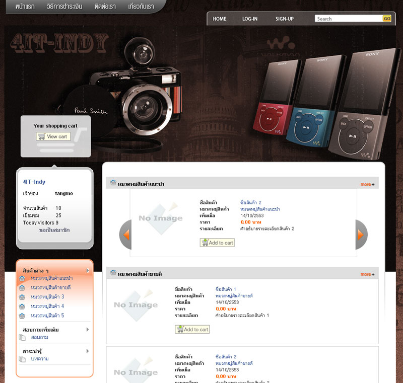
Task: Add ชื่อสินค้า 2 in recommended section to cart
Action: [x=217, y=243]
